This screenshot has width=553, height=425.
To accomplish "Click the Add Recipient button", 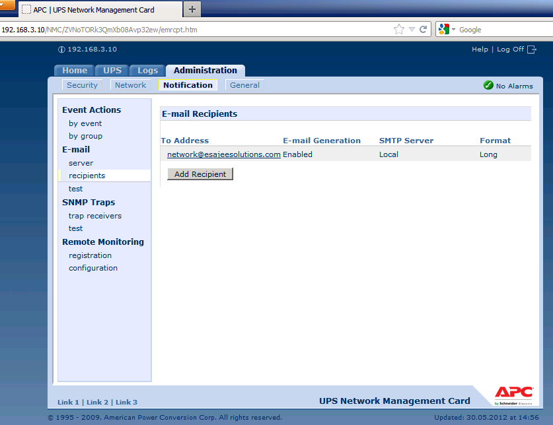I will (200, 174).
